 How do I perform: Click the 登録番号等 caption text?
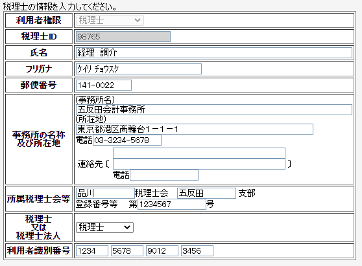97,204
